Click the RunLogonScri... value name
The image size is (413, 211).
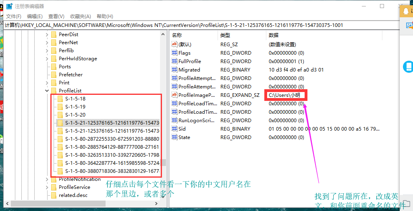[x=197, y=121]
